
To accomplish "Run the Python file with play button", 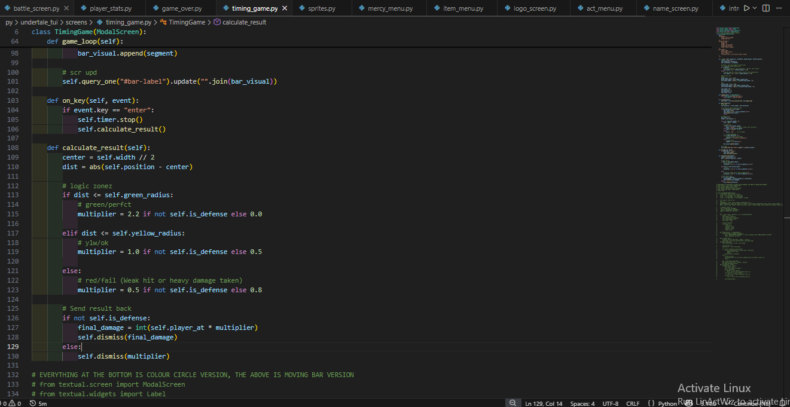I will [x=747, y=8].
